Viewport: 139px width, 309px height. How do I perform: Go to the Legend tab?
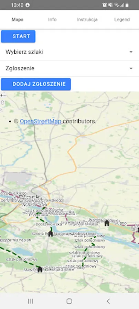(122, 20)
